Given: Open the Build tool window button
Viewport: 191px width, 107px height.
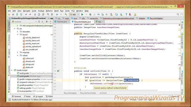Looking at the screenshot, I should 27,96.
